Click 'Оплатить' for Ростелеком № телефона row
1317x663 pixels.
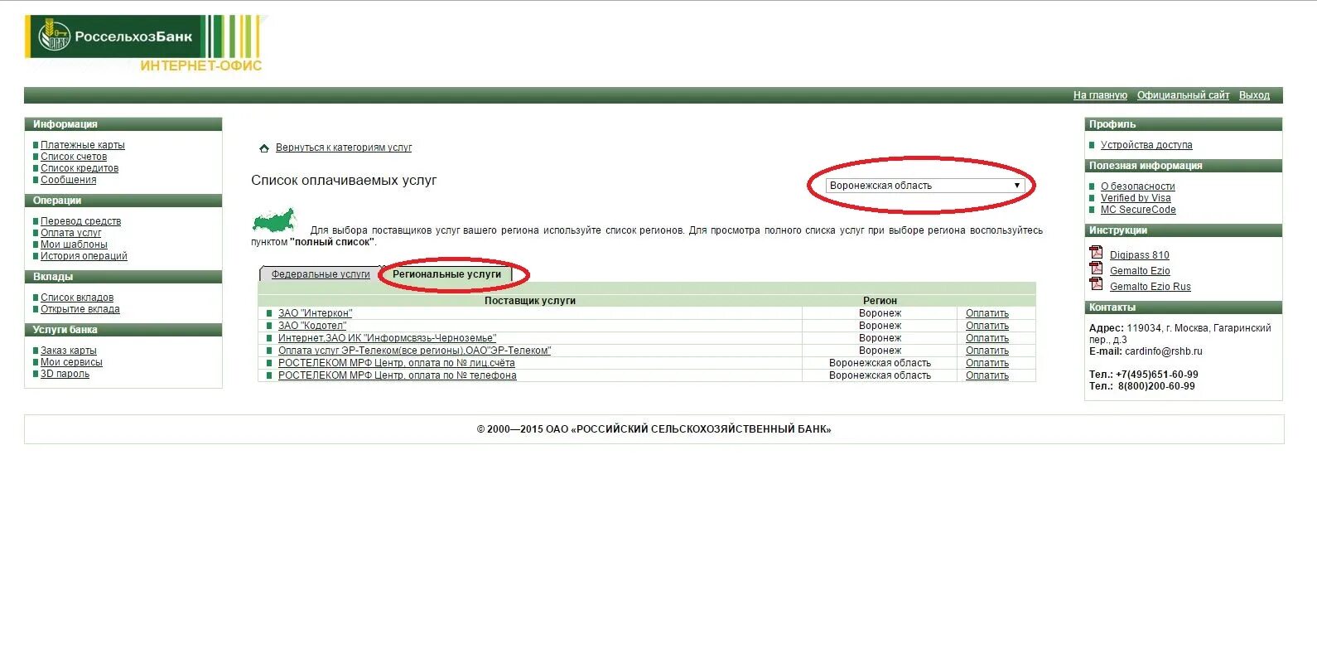987,375
